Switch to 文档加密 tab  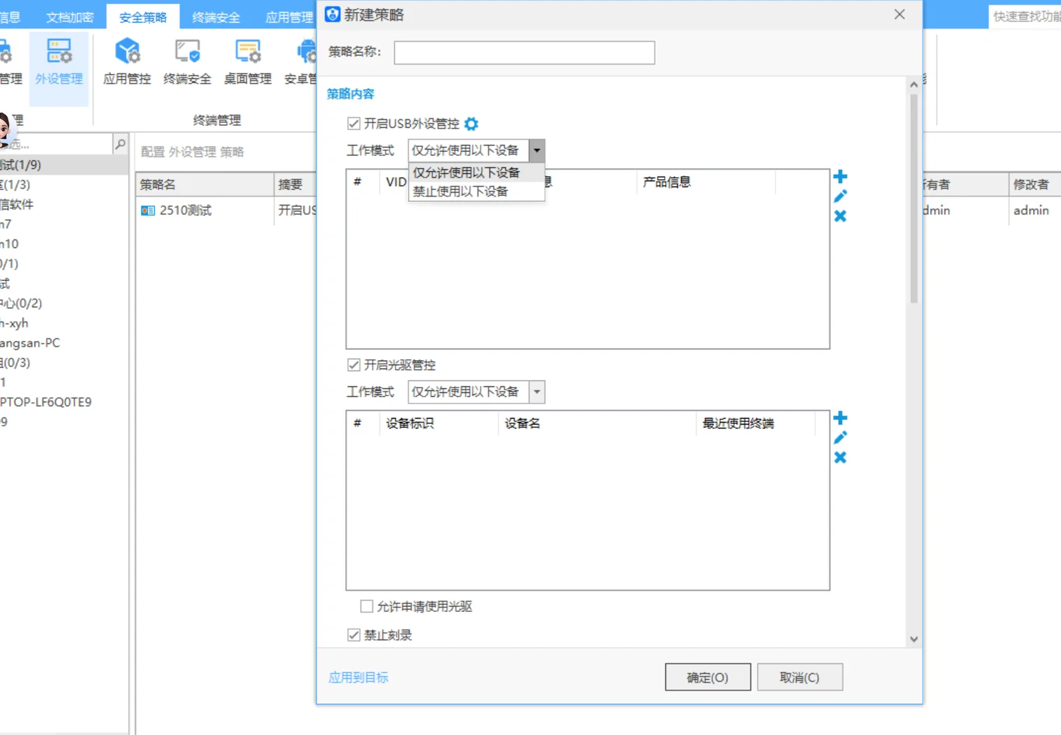pos(70,17)
